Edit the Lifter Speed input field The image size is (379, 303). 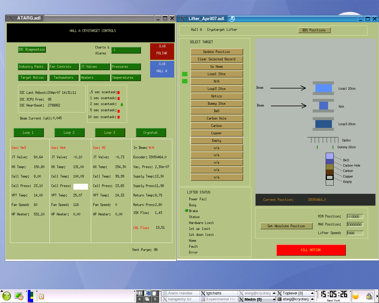tap(355, 233)
